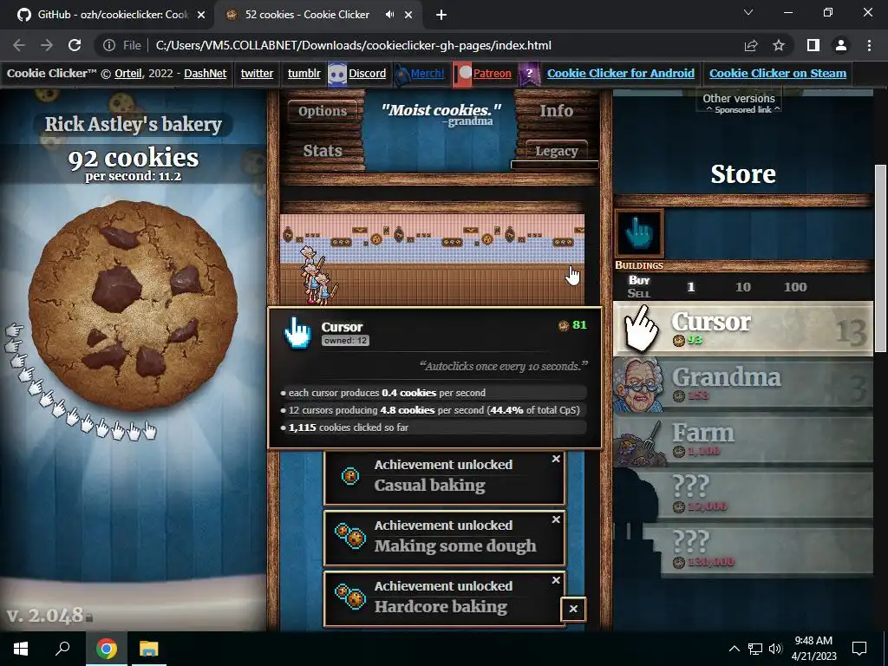Open the Windows Start menu
This screenshot has height=666, width=888.
click(x=21, y=649)
